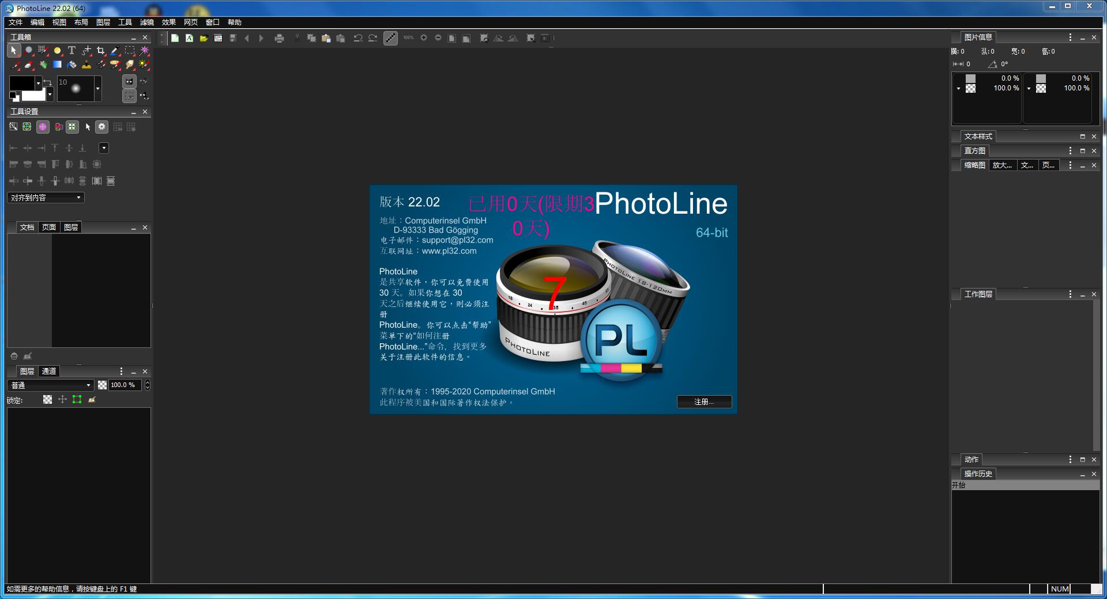Switch to the 通道 tab
The width and height of the screenshot is (1107, 599).
pyautogui.click(x=49, y=371)
